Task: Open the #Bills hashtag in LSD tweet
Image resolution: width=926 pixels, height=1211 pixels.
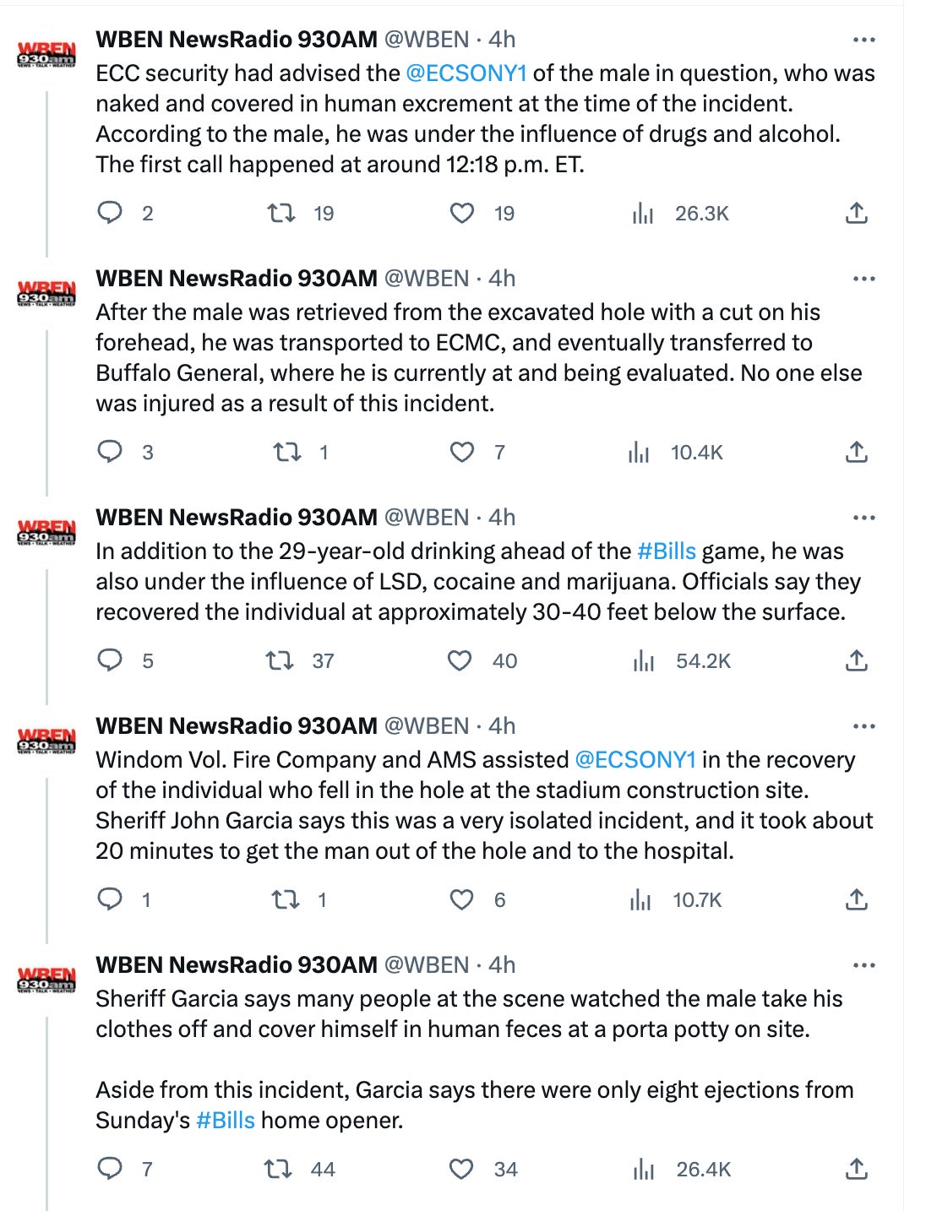Action: point(666,551)
